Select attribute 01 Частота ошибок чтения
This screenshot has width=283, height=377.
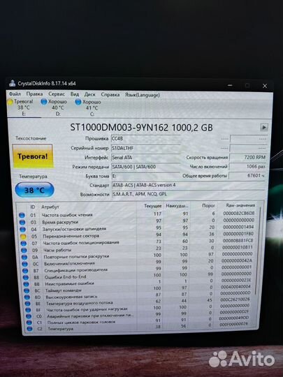pyautogui.click(x=137, y=214)
